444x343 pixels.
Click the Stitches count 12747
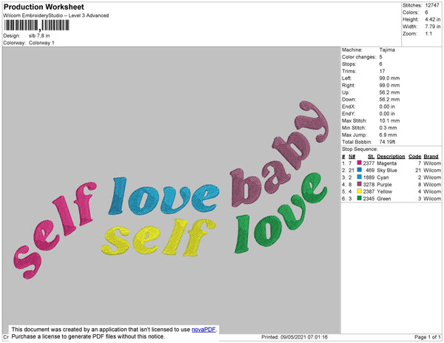click(433, 5)
